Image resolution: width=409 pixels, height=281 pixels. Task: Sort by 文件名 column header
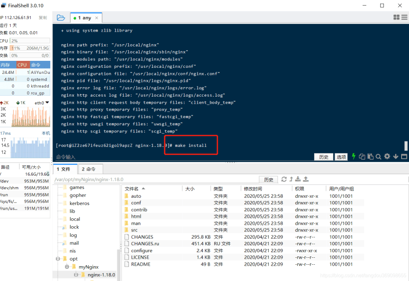coord(152,189)
